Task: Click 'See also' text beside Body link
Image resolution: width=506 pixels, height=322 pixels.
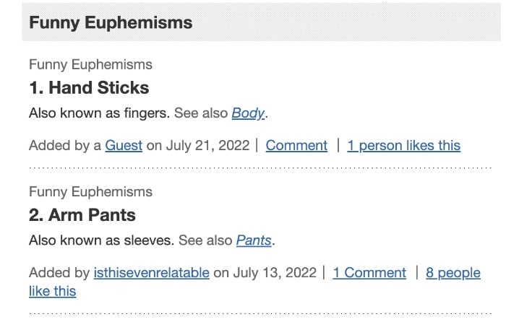Action: click(x=201, y=113)
